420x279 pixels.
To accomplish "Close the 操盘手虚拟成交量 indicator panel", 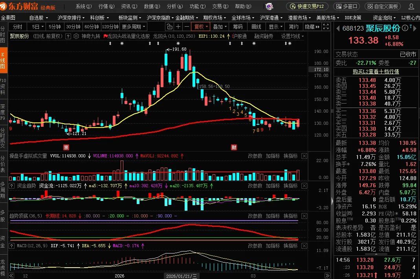I will click(x=304, y=156).
